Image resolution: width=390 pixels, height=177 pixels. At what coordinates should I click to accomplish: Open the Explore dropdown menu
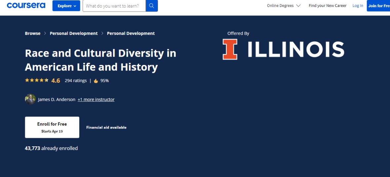[x=66, y=6]
